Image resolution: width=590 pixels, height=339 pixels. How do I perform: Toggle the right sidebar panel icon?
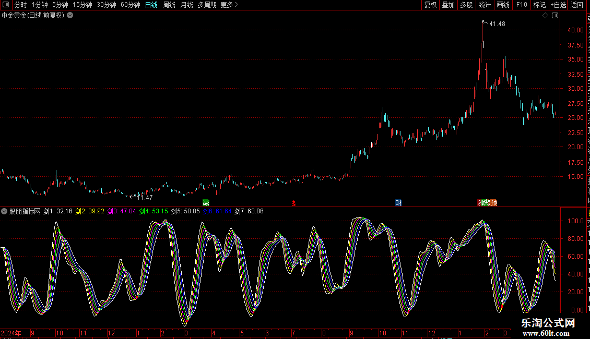[x=555, y=16]
